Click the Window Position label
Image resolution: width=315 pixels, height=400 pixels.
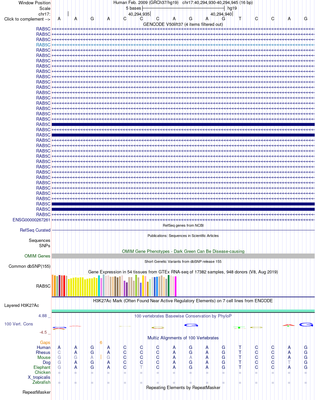point(34,3)
